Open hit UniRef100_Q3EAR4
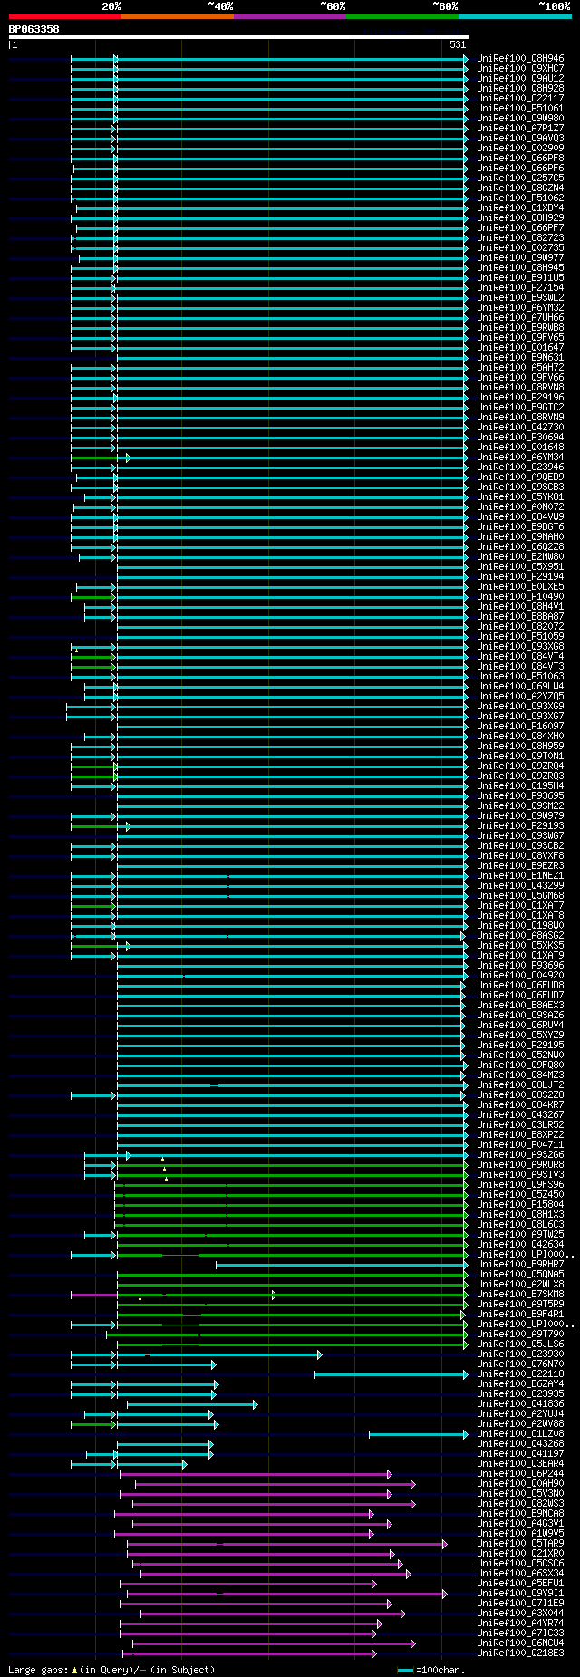The image size is (580, 1677). [x=520, y=1464]
